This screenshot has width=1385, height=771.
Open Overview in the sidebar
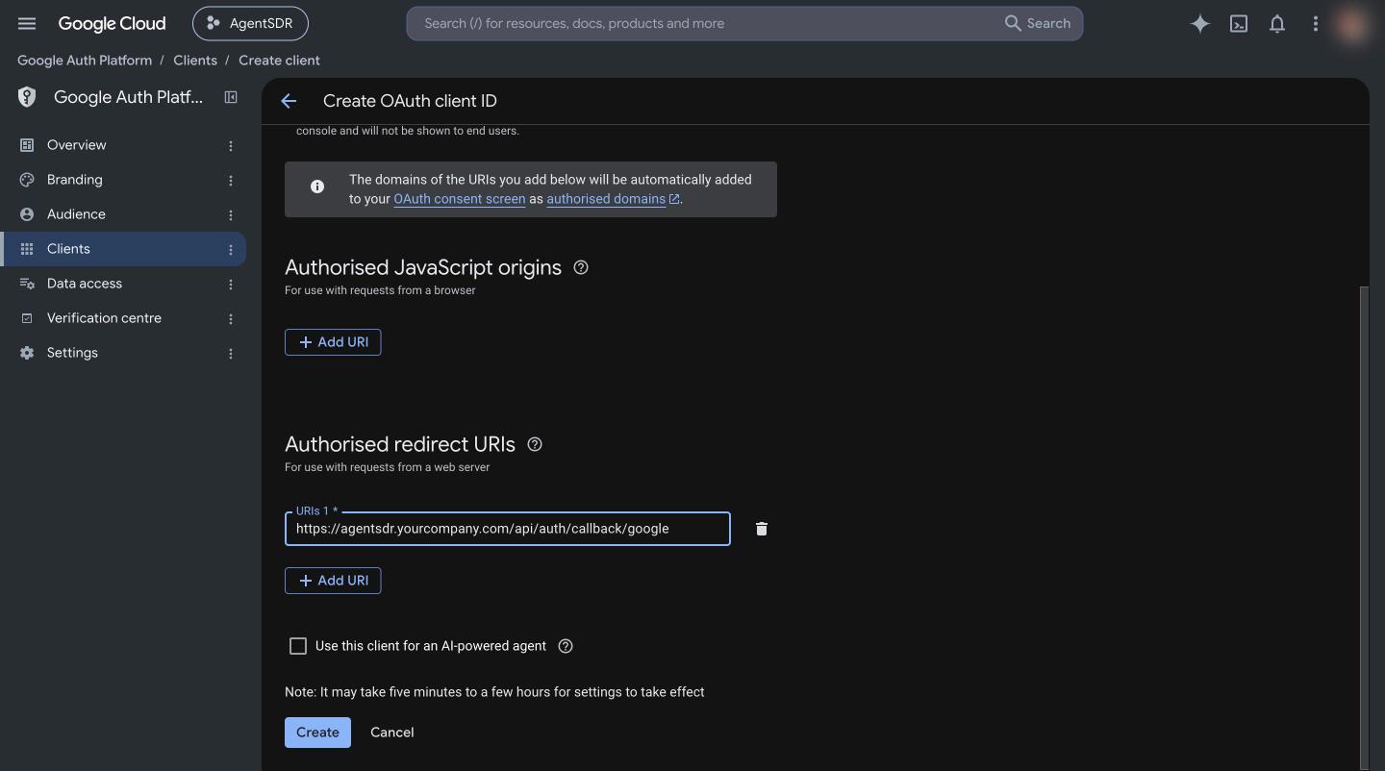[x=77, y=145]
